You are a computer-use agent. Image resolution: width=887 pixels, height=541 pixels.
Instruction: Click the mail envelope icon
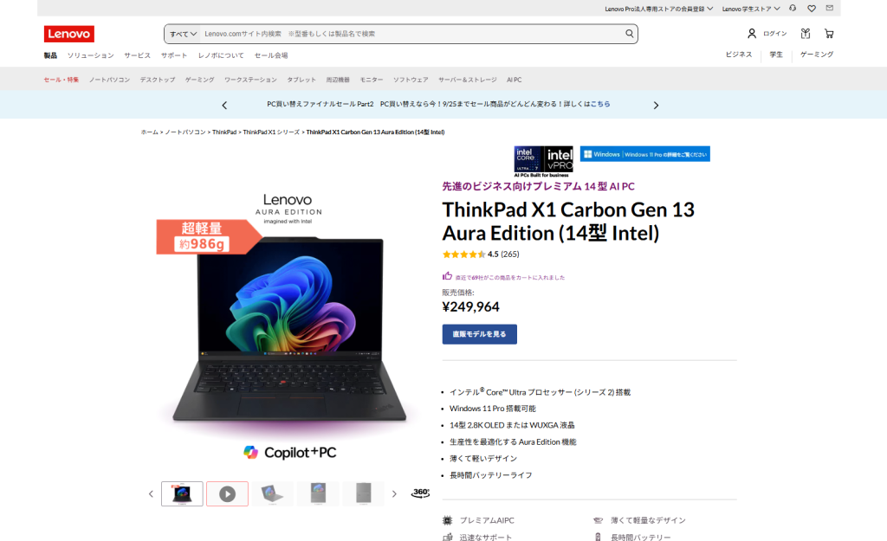pos(829,8)
